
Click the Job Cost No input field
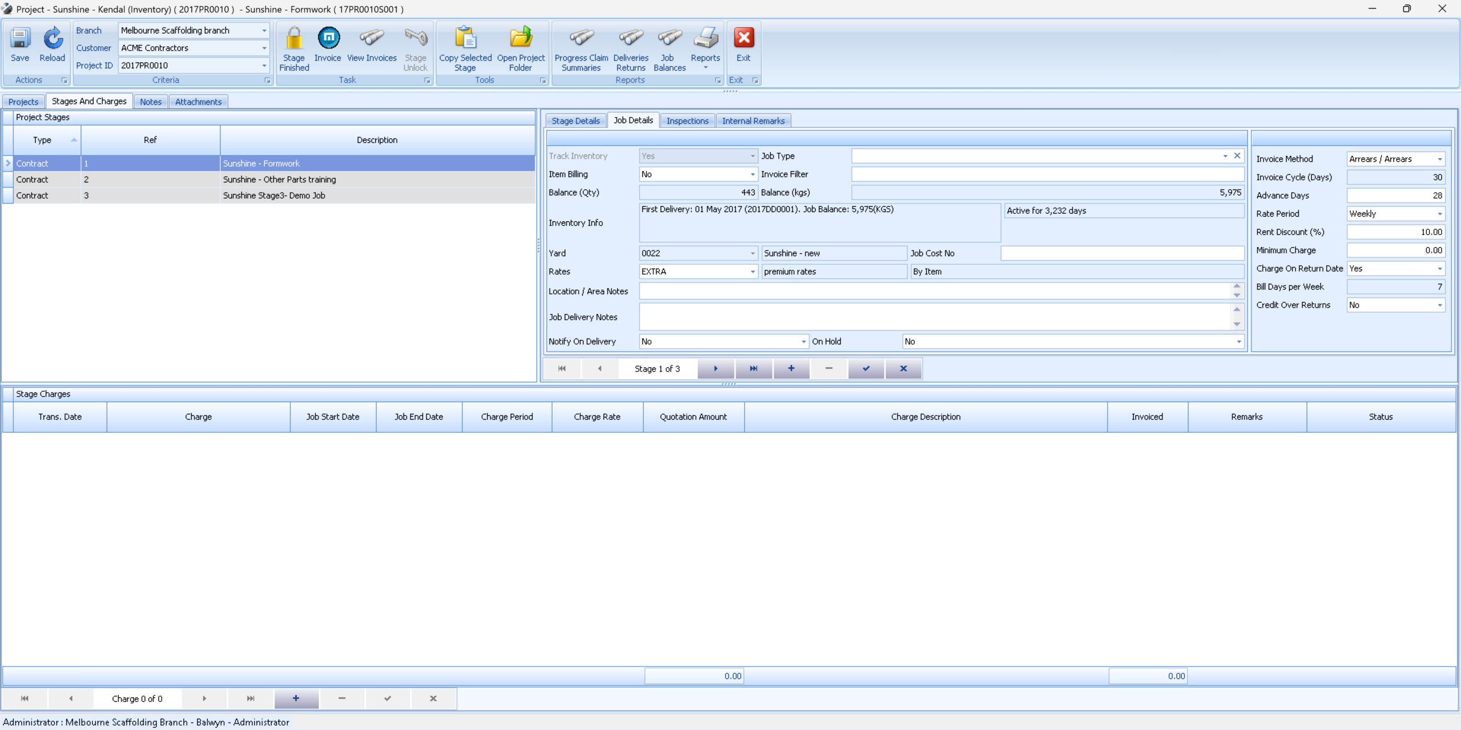(1122, 253)
